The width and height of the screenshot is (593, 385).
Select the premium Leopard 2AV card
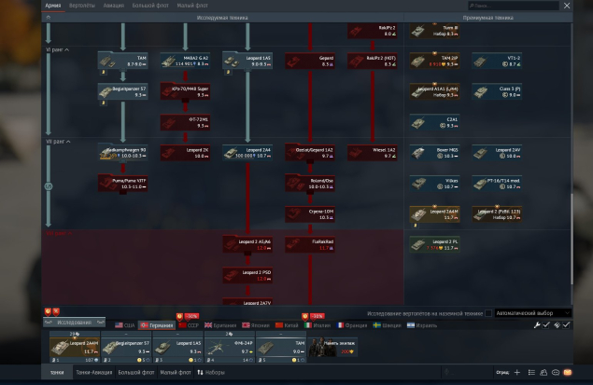pos(497,153)
